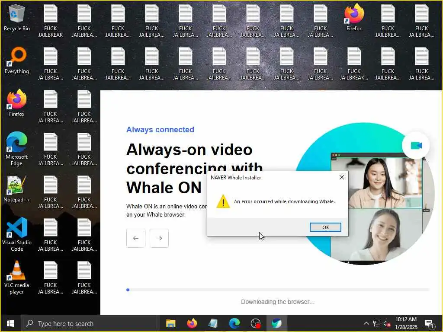443x332 pixels.
Task: Select the Microsoft Edge desktop shortcut
Action: point(17,149)
